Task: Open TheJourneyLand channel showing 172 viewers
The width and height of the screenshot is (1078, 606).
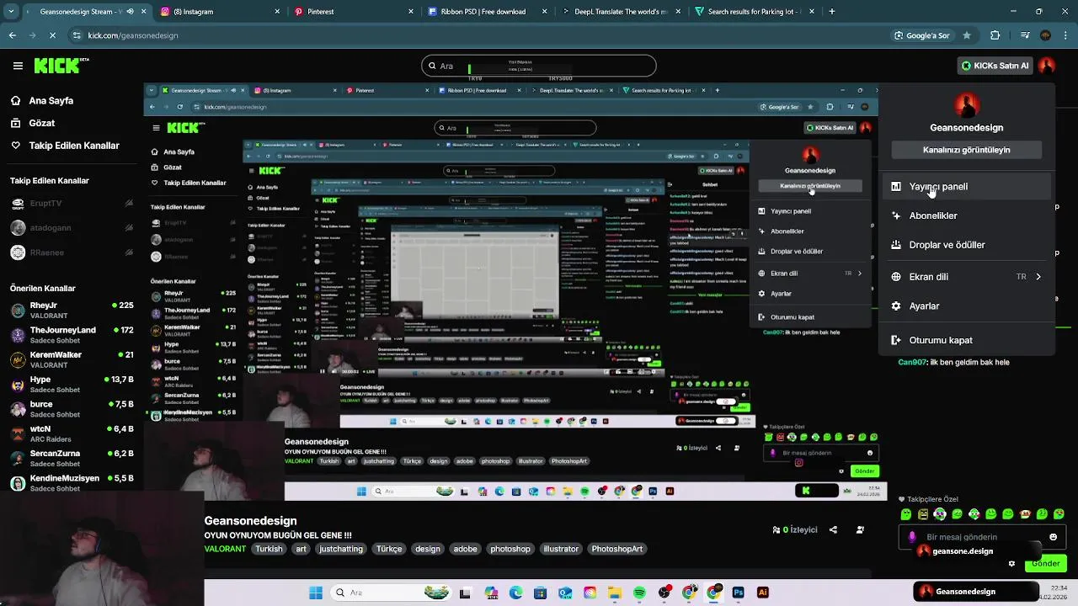Action: pyautogui.click(x=71, y=335)
